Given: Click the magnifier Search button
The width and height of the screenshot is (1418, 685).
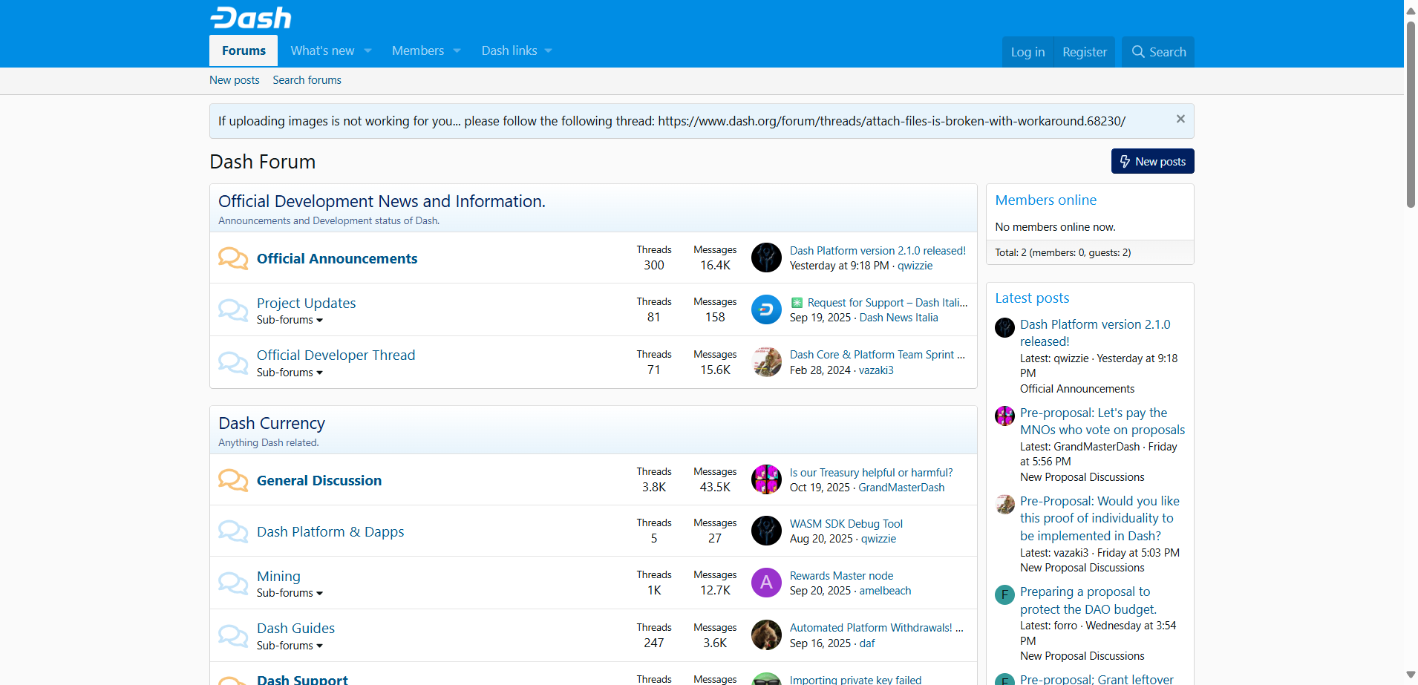Looking at the screenshot, I should point(1157,52).
